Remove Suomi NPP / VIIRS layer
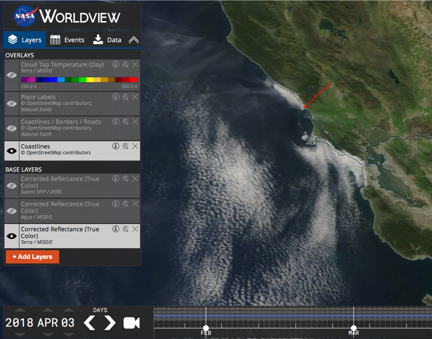432x339 pixels. pos(135,178)
